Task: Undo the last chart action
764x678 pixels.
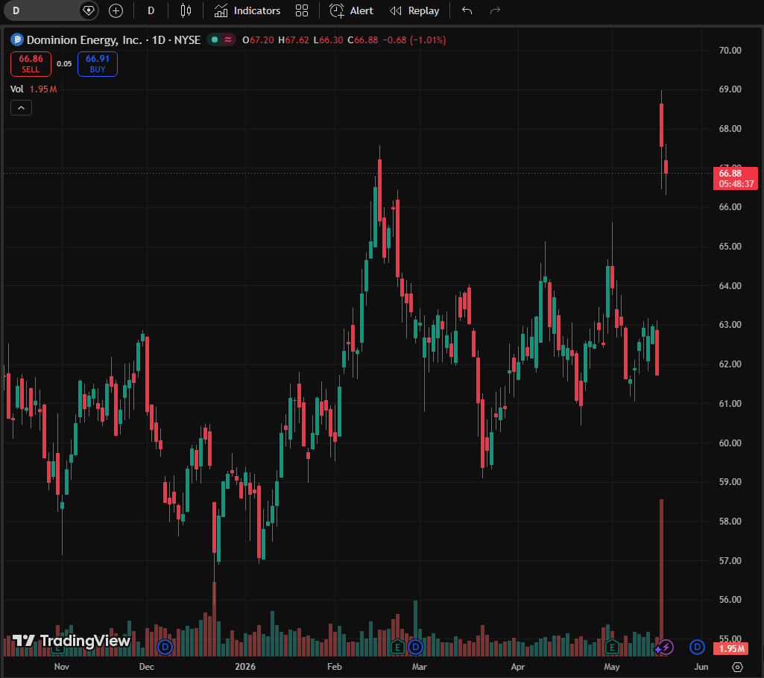Action: click(x=467, y=10)
